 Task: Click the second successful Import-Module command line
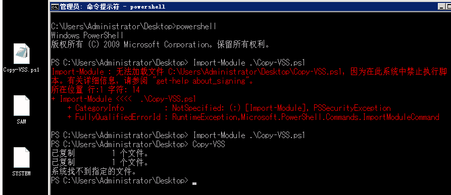[178, 135]
